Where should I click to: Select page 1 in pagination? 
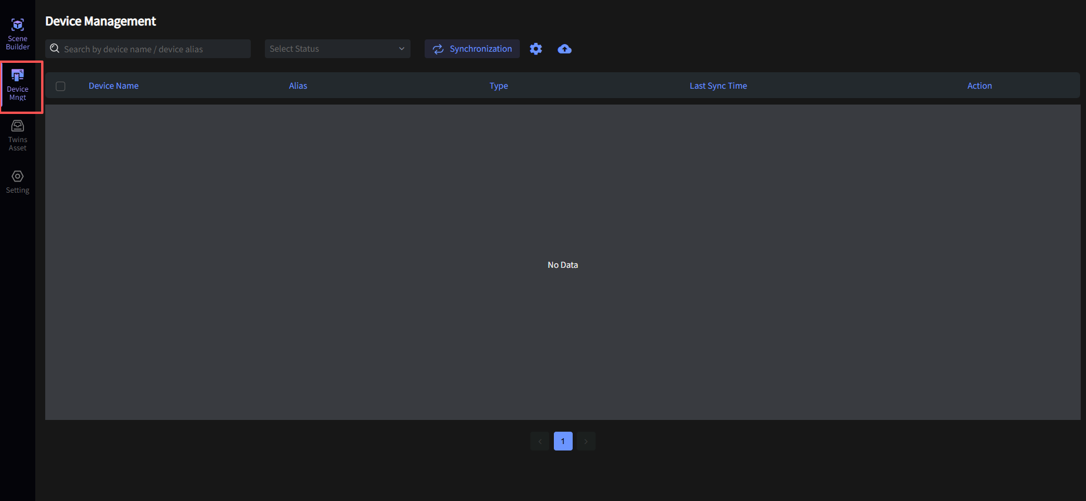[x=563, y=441]
